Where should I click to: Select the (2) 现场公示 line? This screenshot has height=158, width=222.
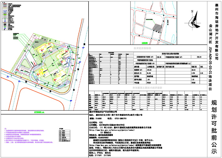106,133
